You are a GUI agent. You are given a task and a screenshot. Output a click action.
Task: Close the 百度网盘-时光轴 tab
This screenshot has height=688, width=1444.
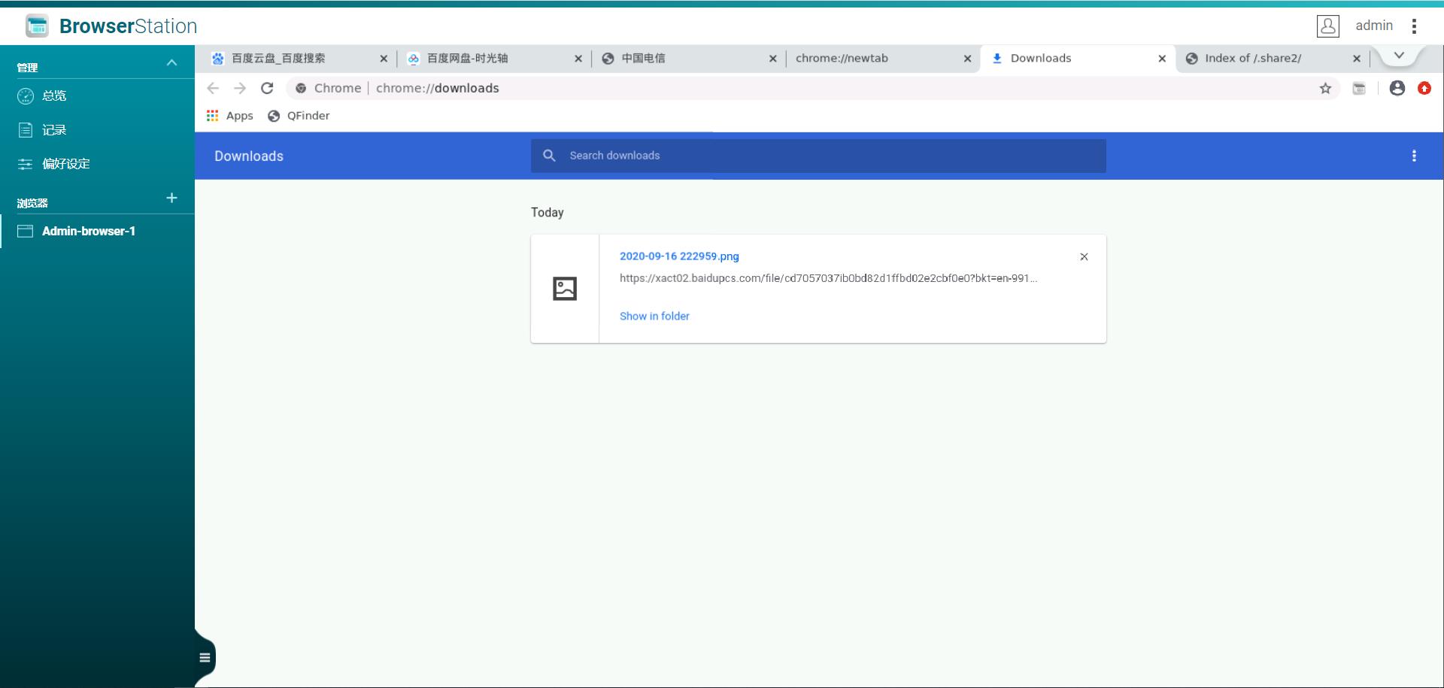coord(578,59)
